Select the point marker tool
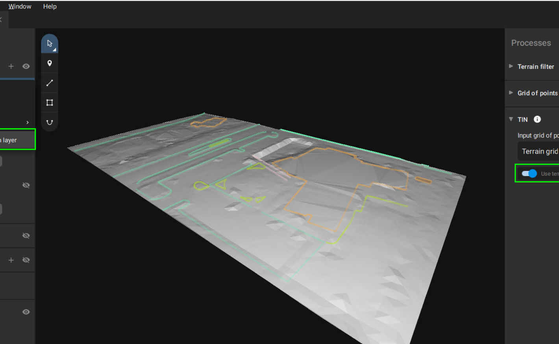559x344 pixels. point(50,63)
